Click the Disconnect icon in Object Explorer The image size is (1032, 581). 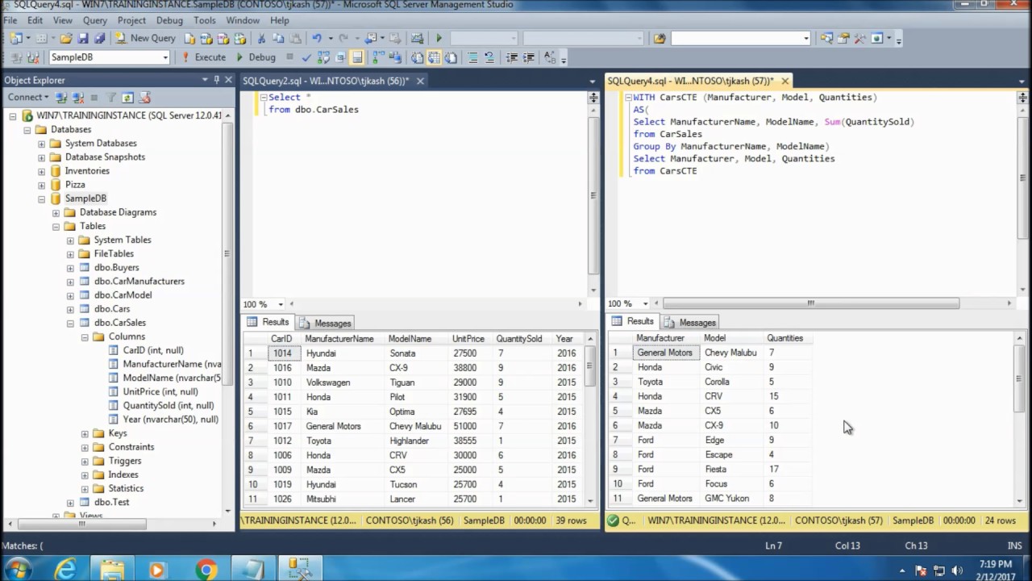pyautogui.click(x=78, y=98)
